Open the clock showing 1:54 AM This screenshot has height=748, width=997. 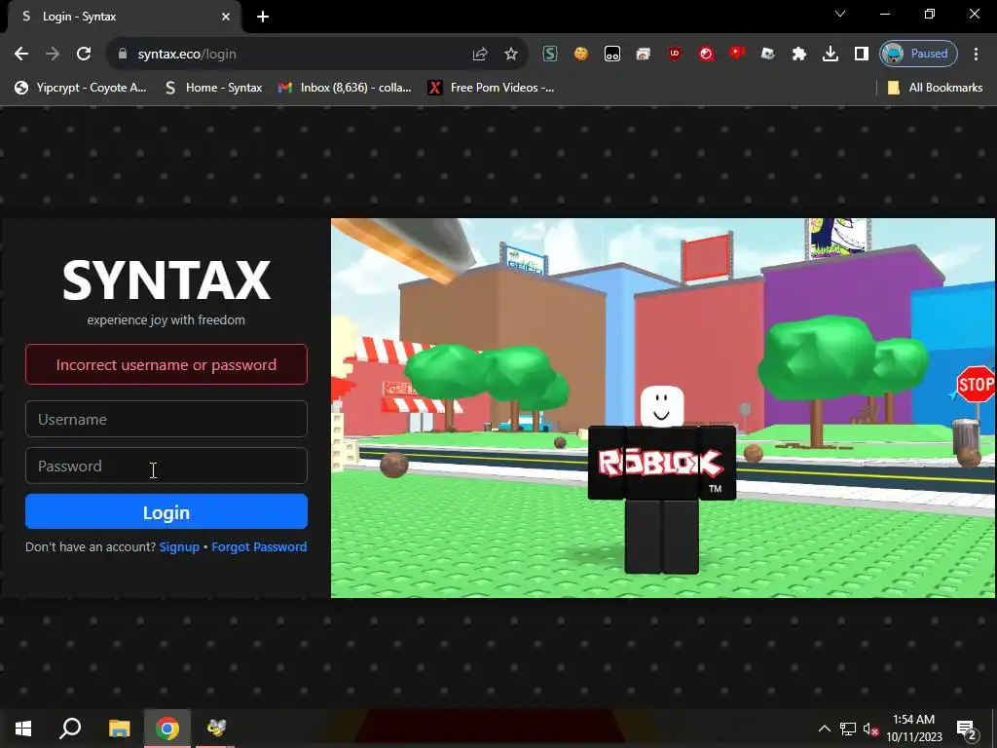[914, 729]
